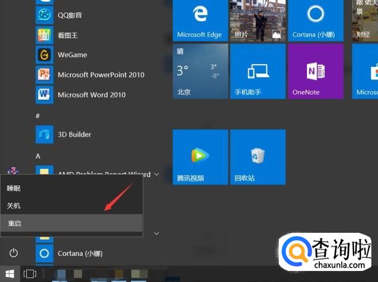Choose 重启 in the power menu
This screenshot has height=282, width=378.
click(71, 223)
